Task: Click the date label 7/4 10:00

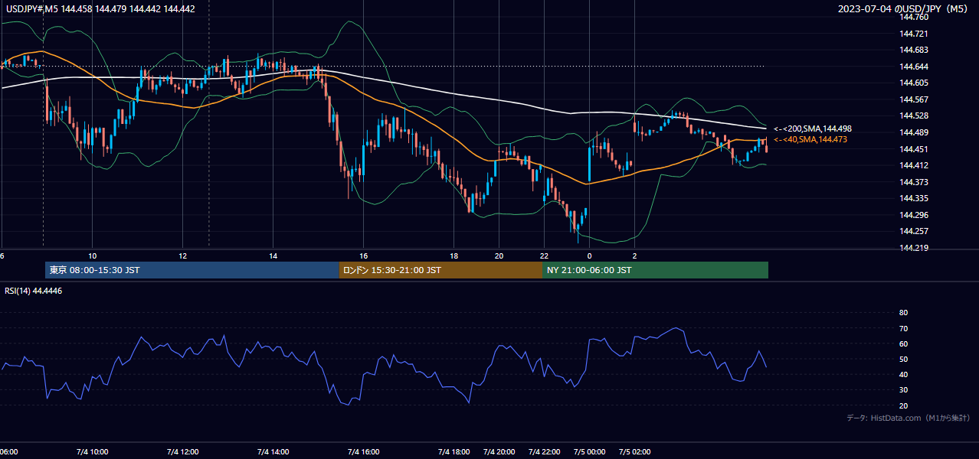Action: click(x=93, y=452)
